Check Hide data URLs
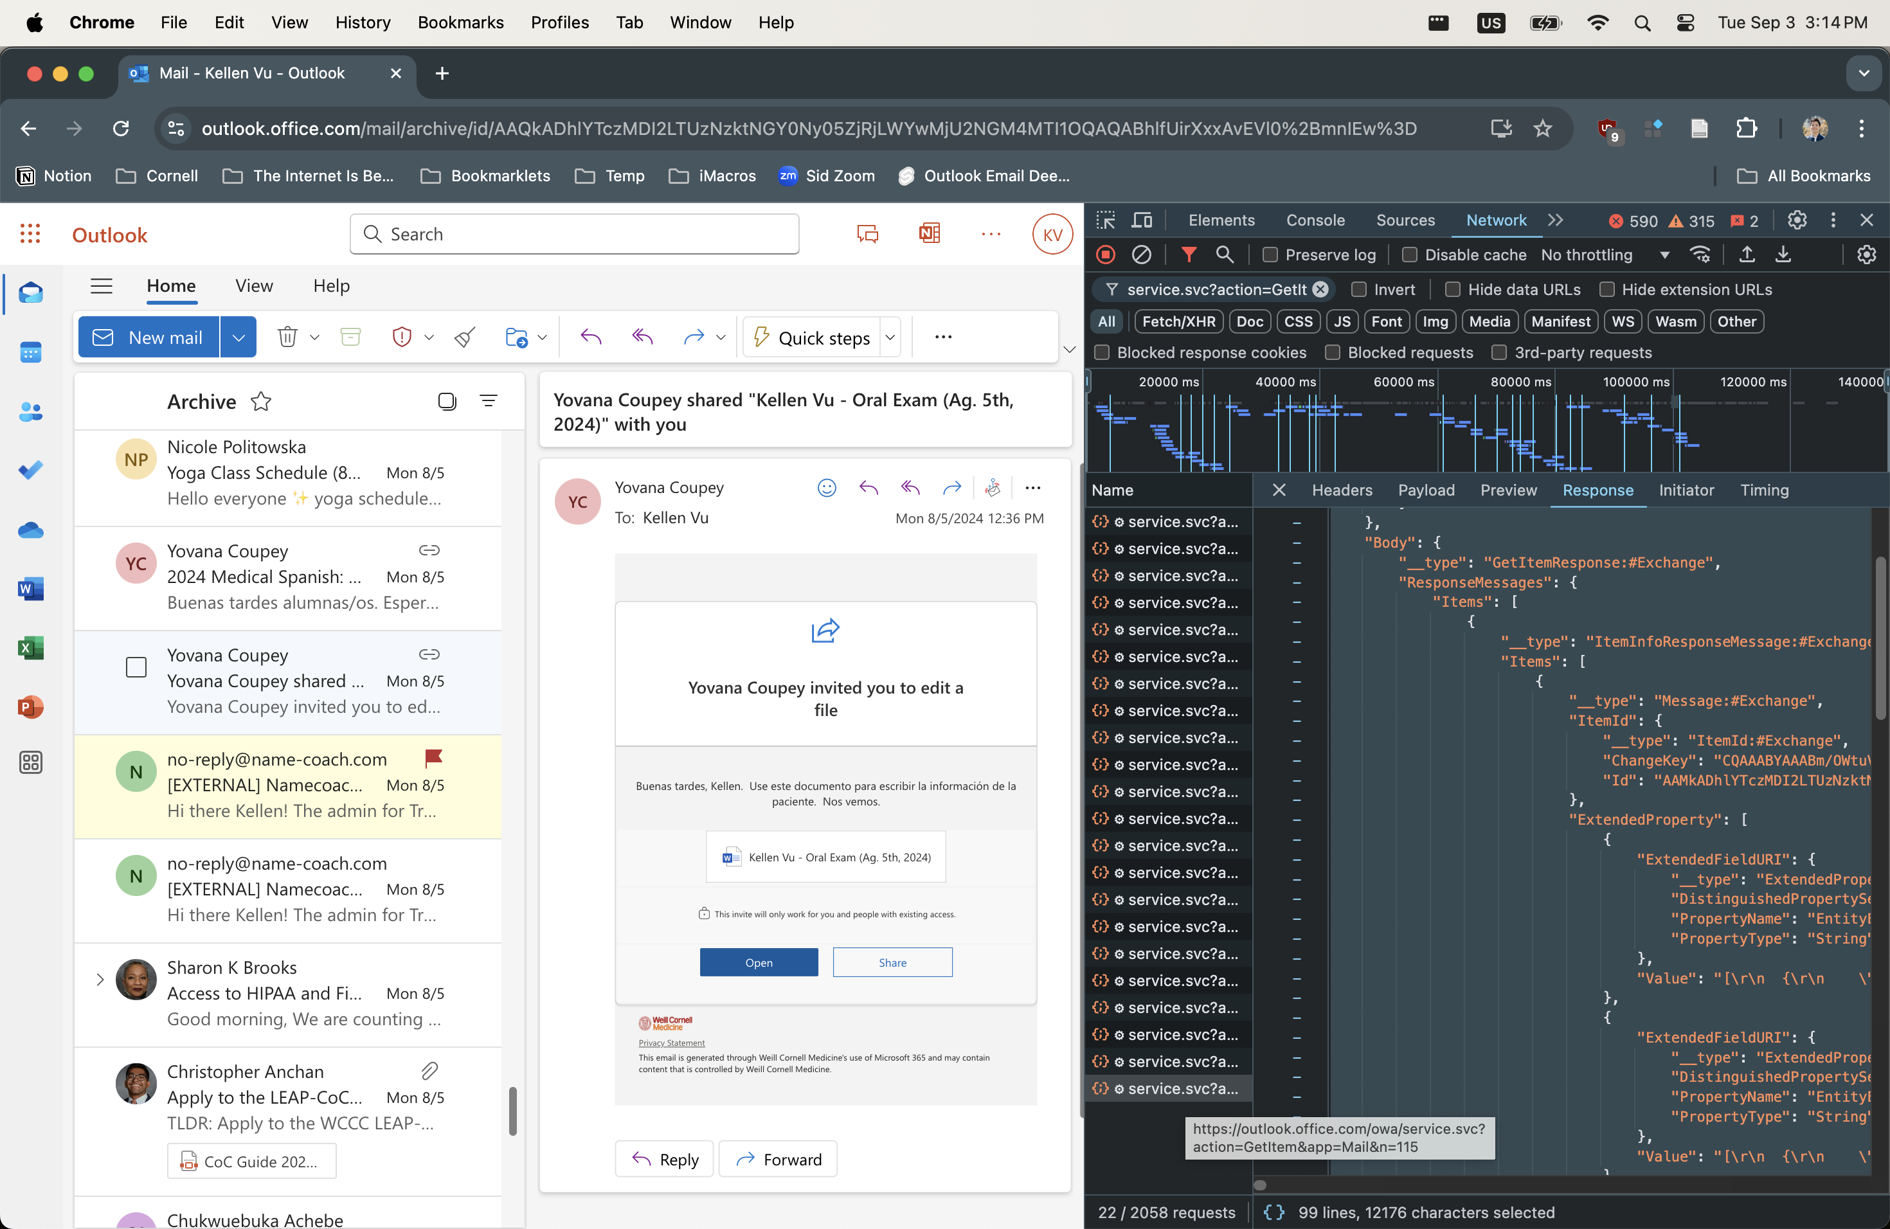 [1452, 290]
